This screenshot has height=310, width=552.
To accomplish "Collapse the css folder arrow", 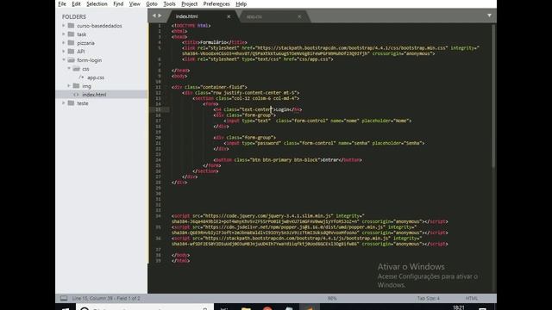I will (69, 69).
